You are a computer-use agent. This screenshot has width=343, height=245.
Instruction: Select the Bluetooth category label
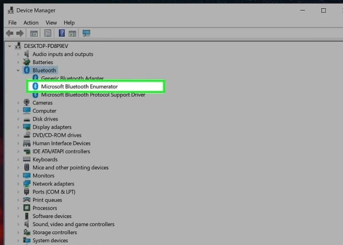(x=45, y=70)
